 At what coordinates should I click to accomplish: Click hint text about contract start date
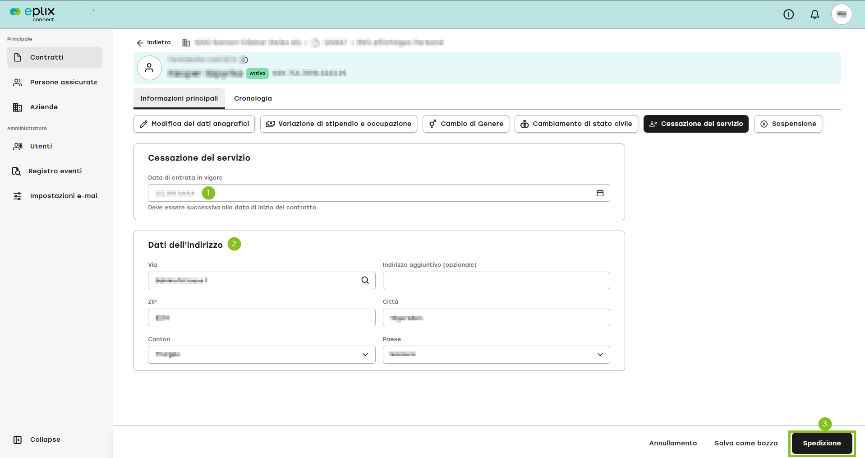[232, 208]
